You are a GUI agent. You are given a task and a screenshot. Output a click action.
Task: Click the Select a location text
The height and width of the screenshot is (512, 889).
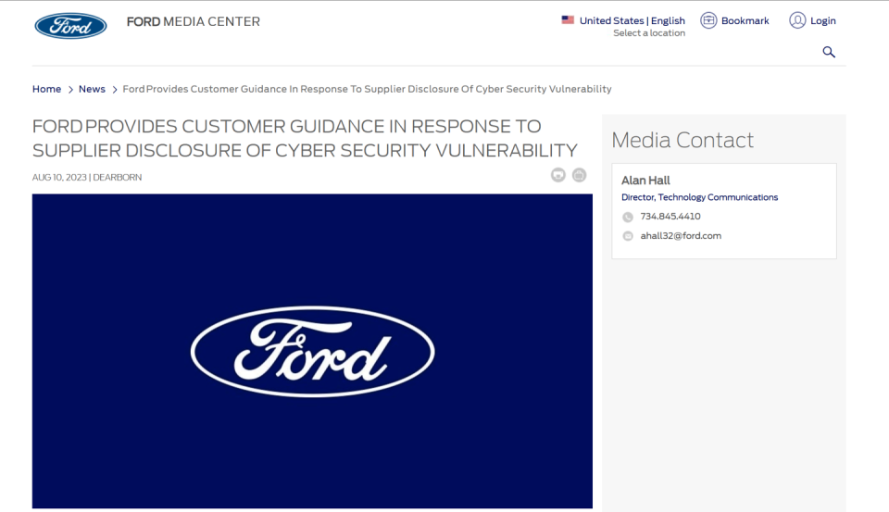649,33
